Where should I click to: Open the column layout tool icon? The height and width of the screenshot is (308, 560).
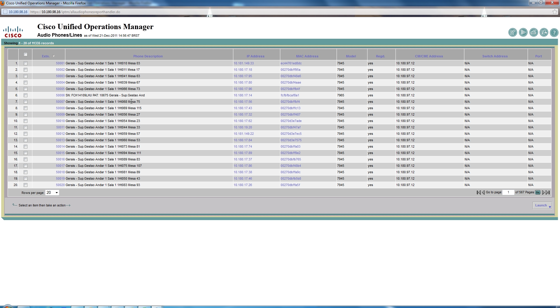pyautogui.click(x=523, y=32)
